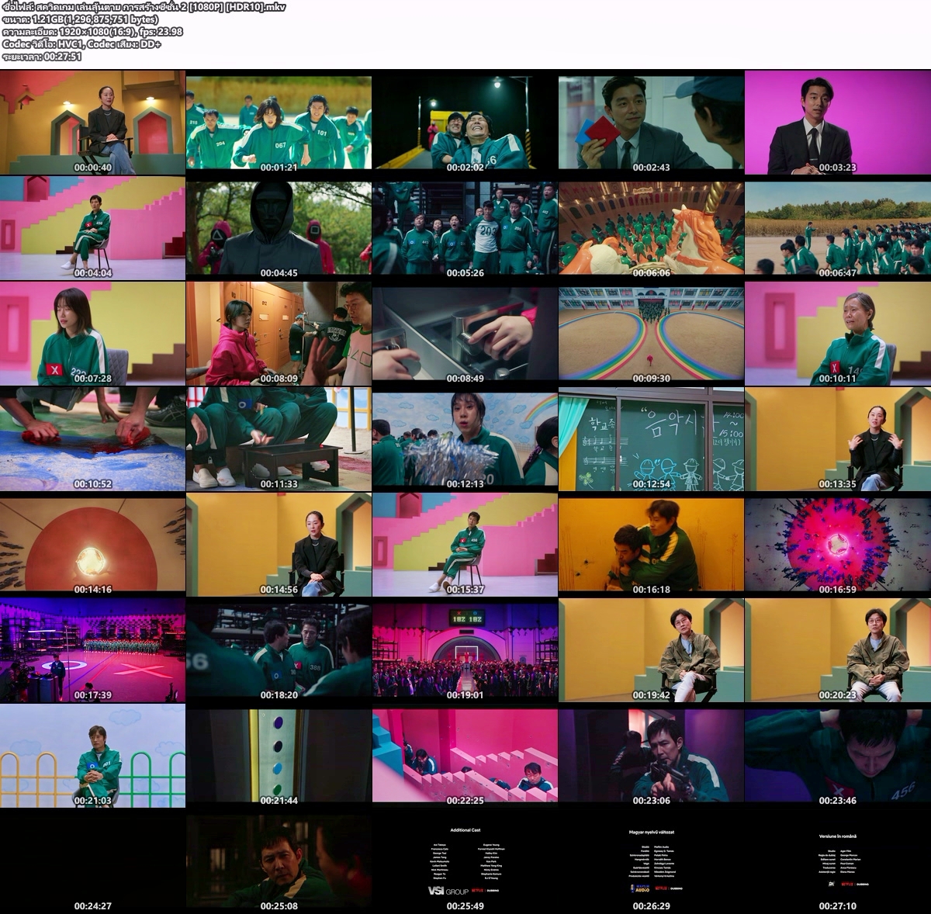Screen dimensions: 931x914
Task: Select the rainbow track frame at 00:09:30
Action: 651,334
